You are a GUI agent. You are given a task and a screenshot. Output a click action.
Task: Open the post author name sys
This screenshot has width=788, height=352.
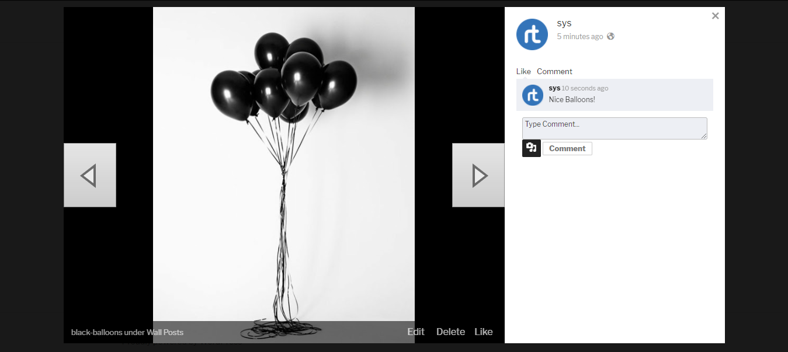564,23
